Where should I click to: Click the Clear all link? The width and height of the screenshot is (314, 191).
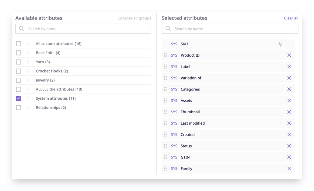[291, 18]
